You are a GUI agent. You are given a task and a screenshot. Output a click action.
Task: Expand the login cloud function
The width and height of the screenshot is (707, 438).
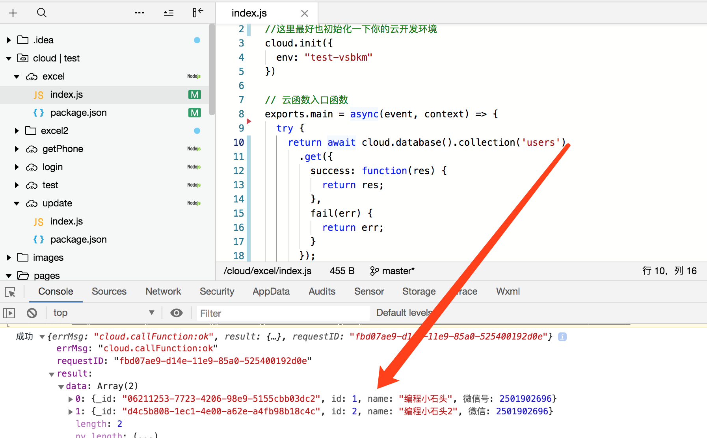[x=17, y=167]
